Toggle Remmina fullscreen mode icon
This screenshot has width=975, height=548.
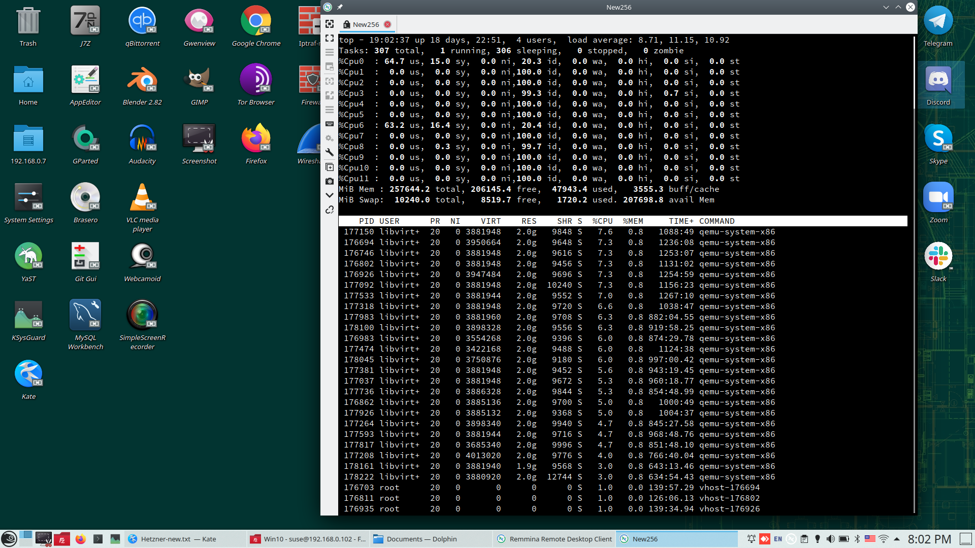[x=330, y=38]
